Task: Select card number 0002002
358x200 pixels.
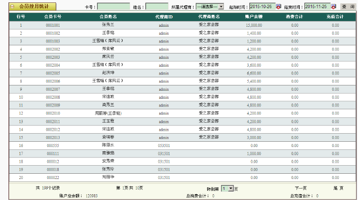Action: click(53, 49)
